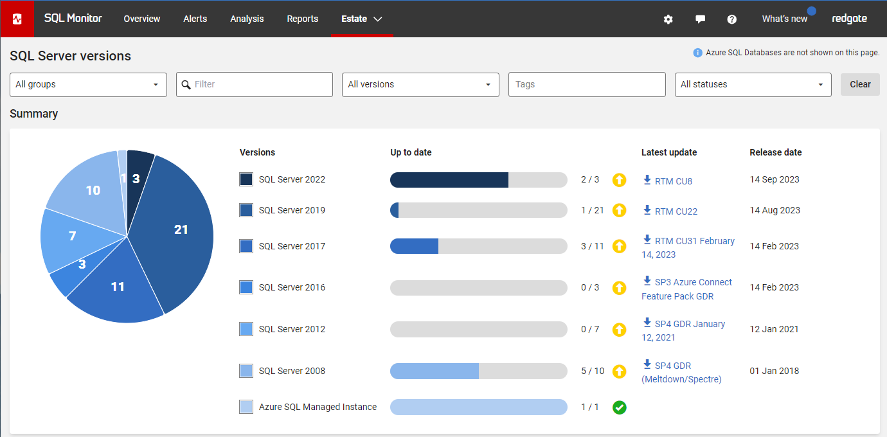Screen dimensions: 887x437
Task: Click the Redgate SQL Monitor logo icon
Action: 17,19
